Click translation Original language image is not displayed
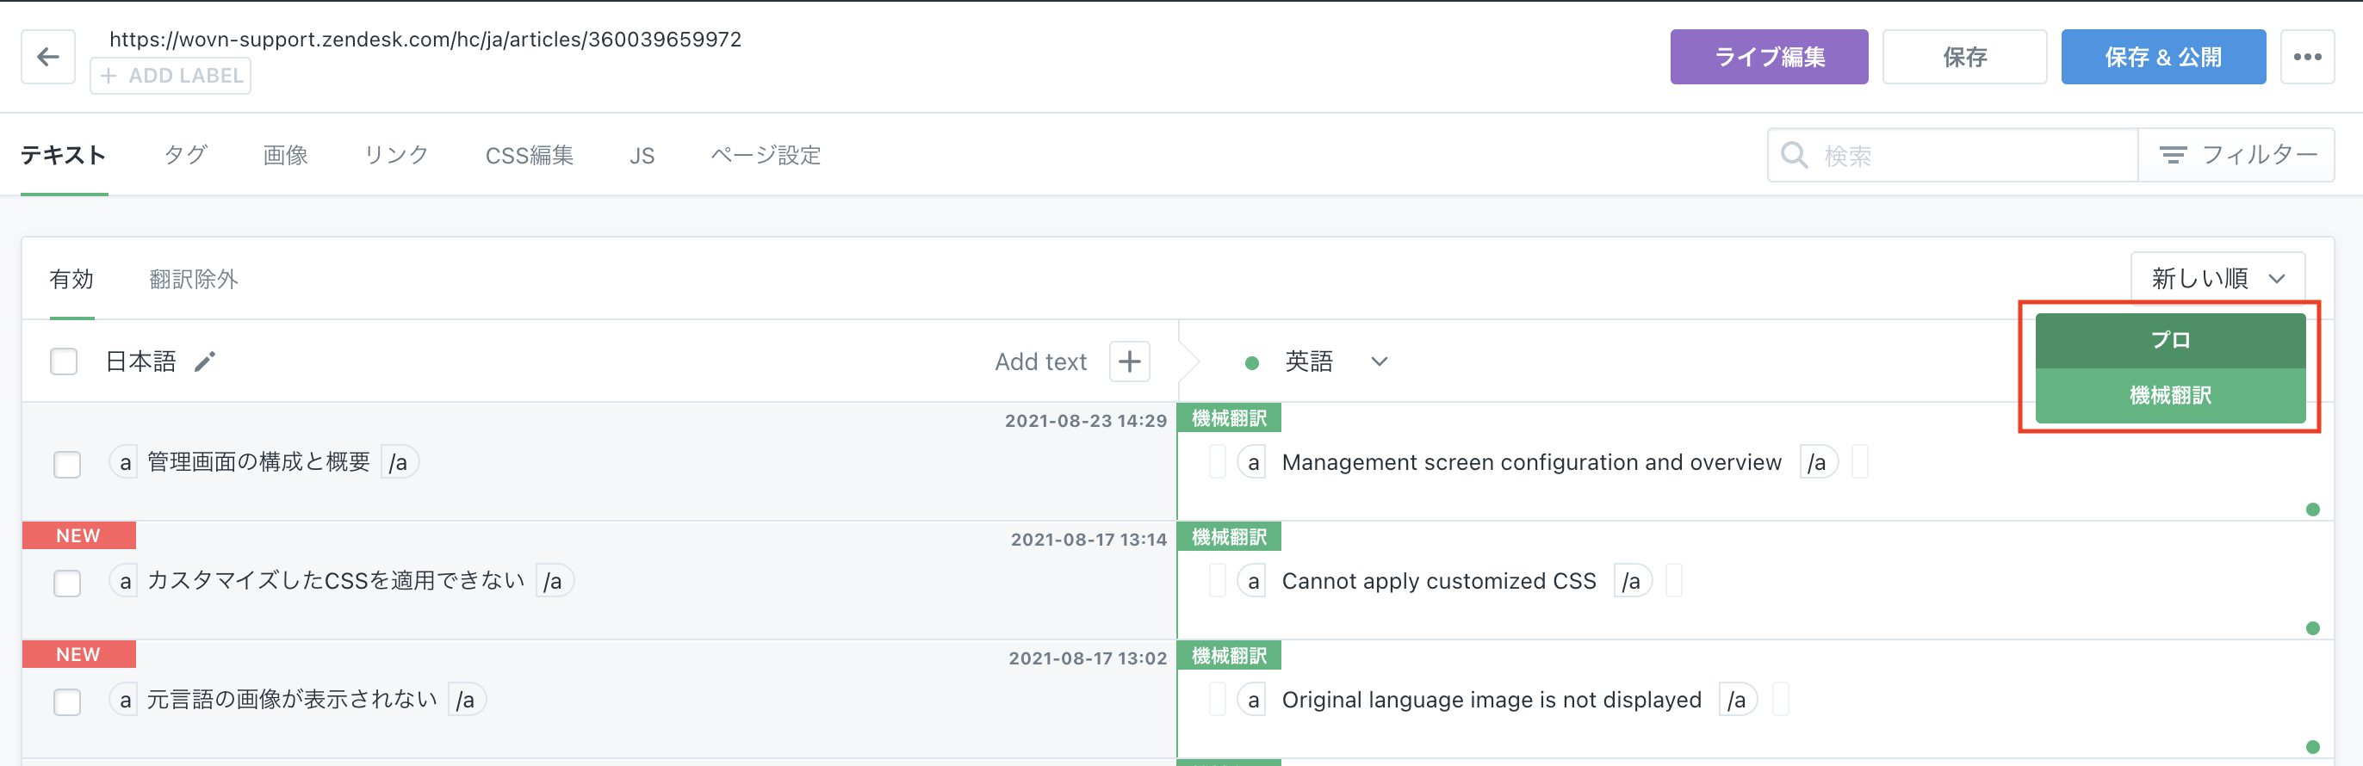The height and width of the screenshot is (766, 2363). point(1492,700)
